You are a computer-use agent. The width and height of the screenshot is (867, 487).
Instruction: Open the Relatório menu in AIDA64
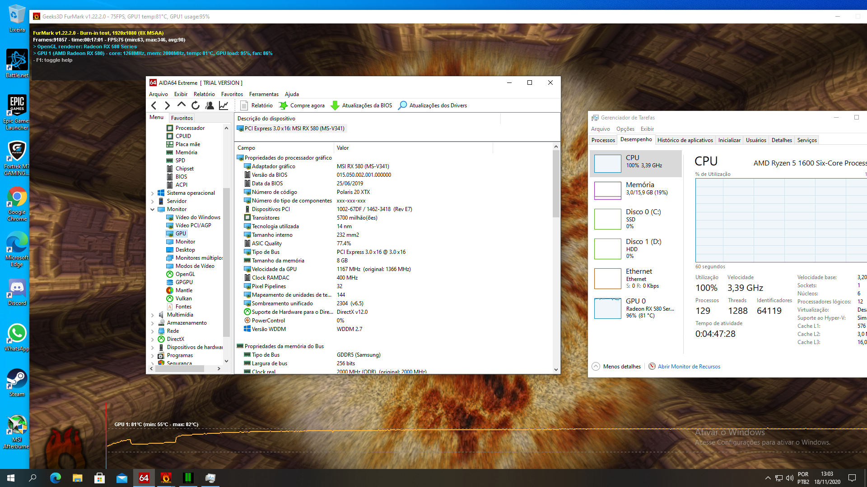(x=204, y=94)
